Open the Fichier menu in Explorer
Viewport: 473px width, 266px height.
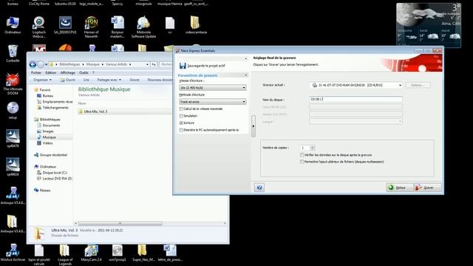36,72
